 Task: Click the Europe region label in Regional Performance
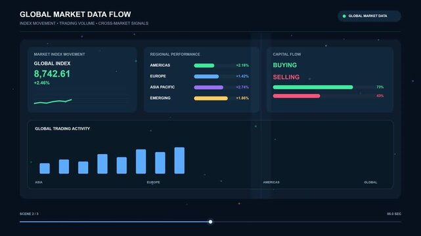click(x=158, y=76)
